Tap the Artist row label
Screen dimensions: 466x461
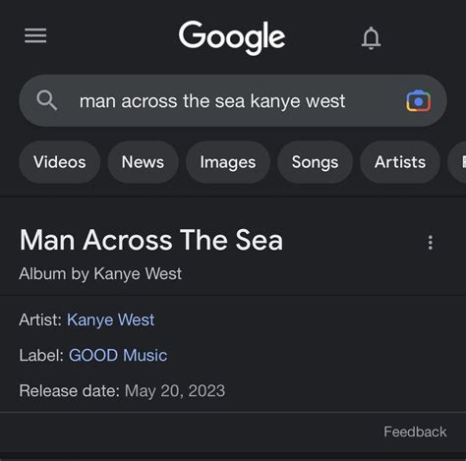pos(40,320)
